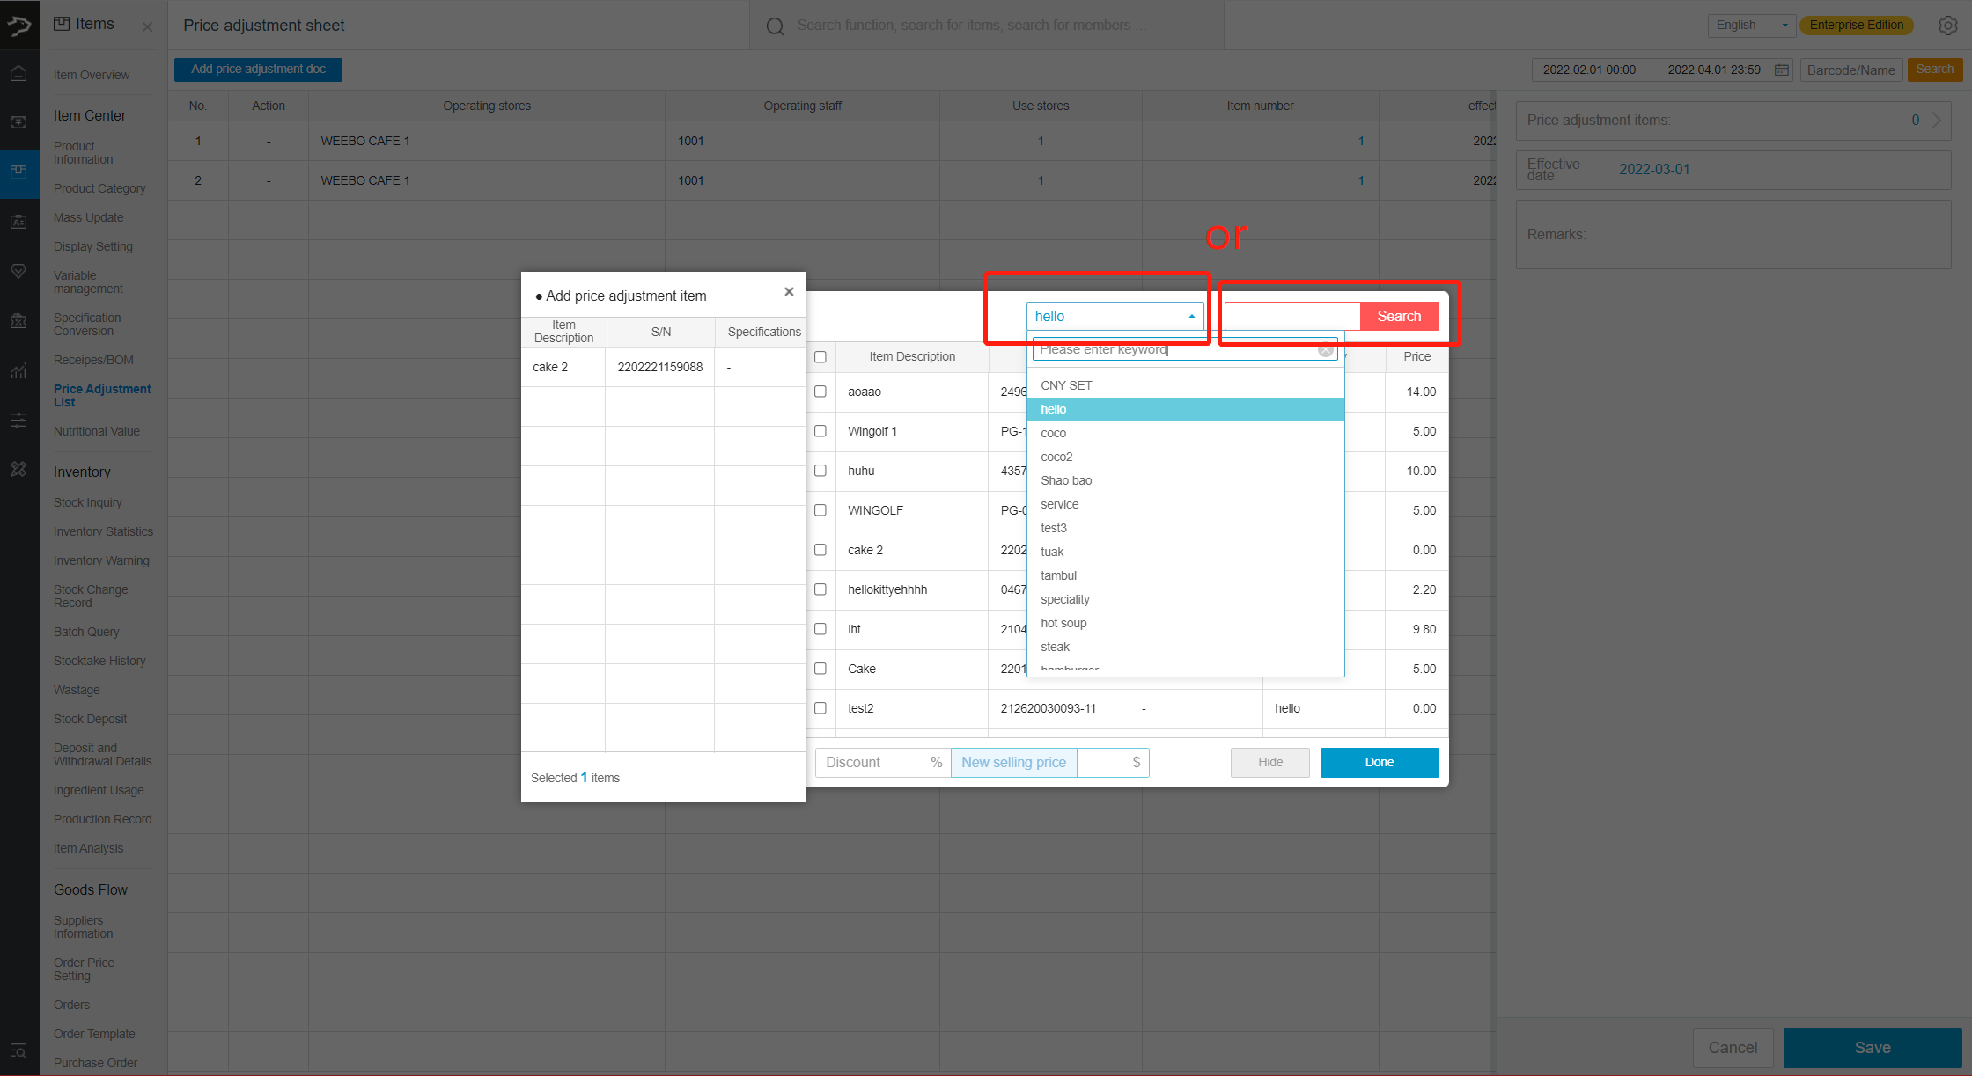Click the Add price adjustment doc button
The width and height of the screenshot is (1972, 1076).
[258, 70]
